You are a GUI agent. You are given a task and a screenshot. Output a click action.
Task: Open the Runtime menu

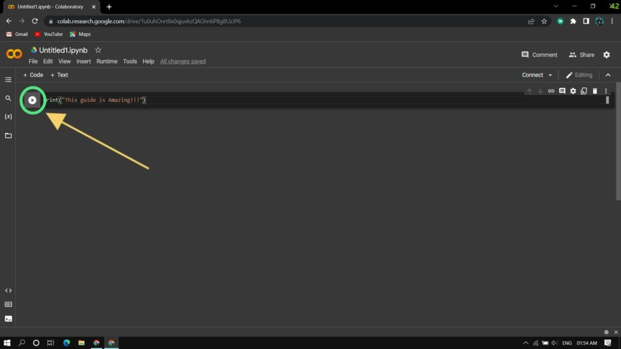[107, 61]
